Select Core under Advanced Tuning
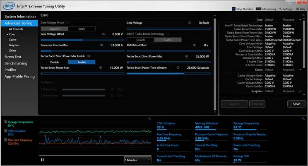The image size is (308, 166). (12, 34)
